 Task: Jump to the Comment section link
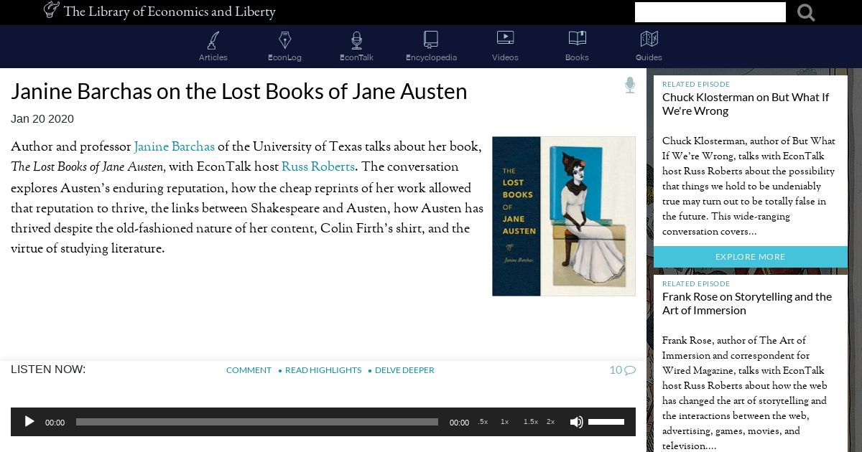click(249, 370)
